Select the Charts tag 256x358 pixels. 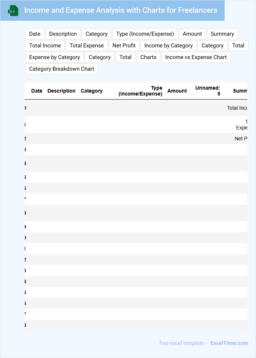[148, 57]
